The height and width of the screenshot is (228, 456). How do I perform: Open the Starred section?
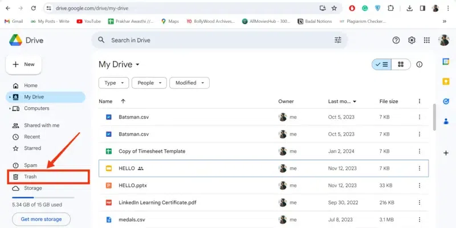(x=32, y=148)
